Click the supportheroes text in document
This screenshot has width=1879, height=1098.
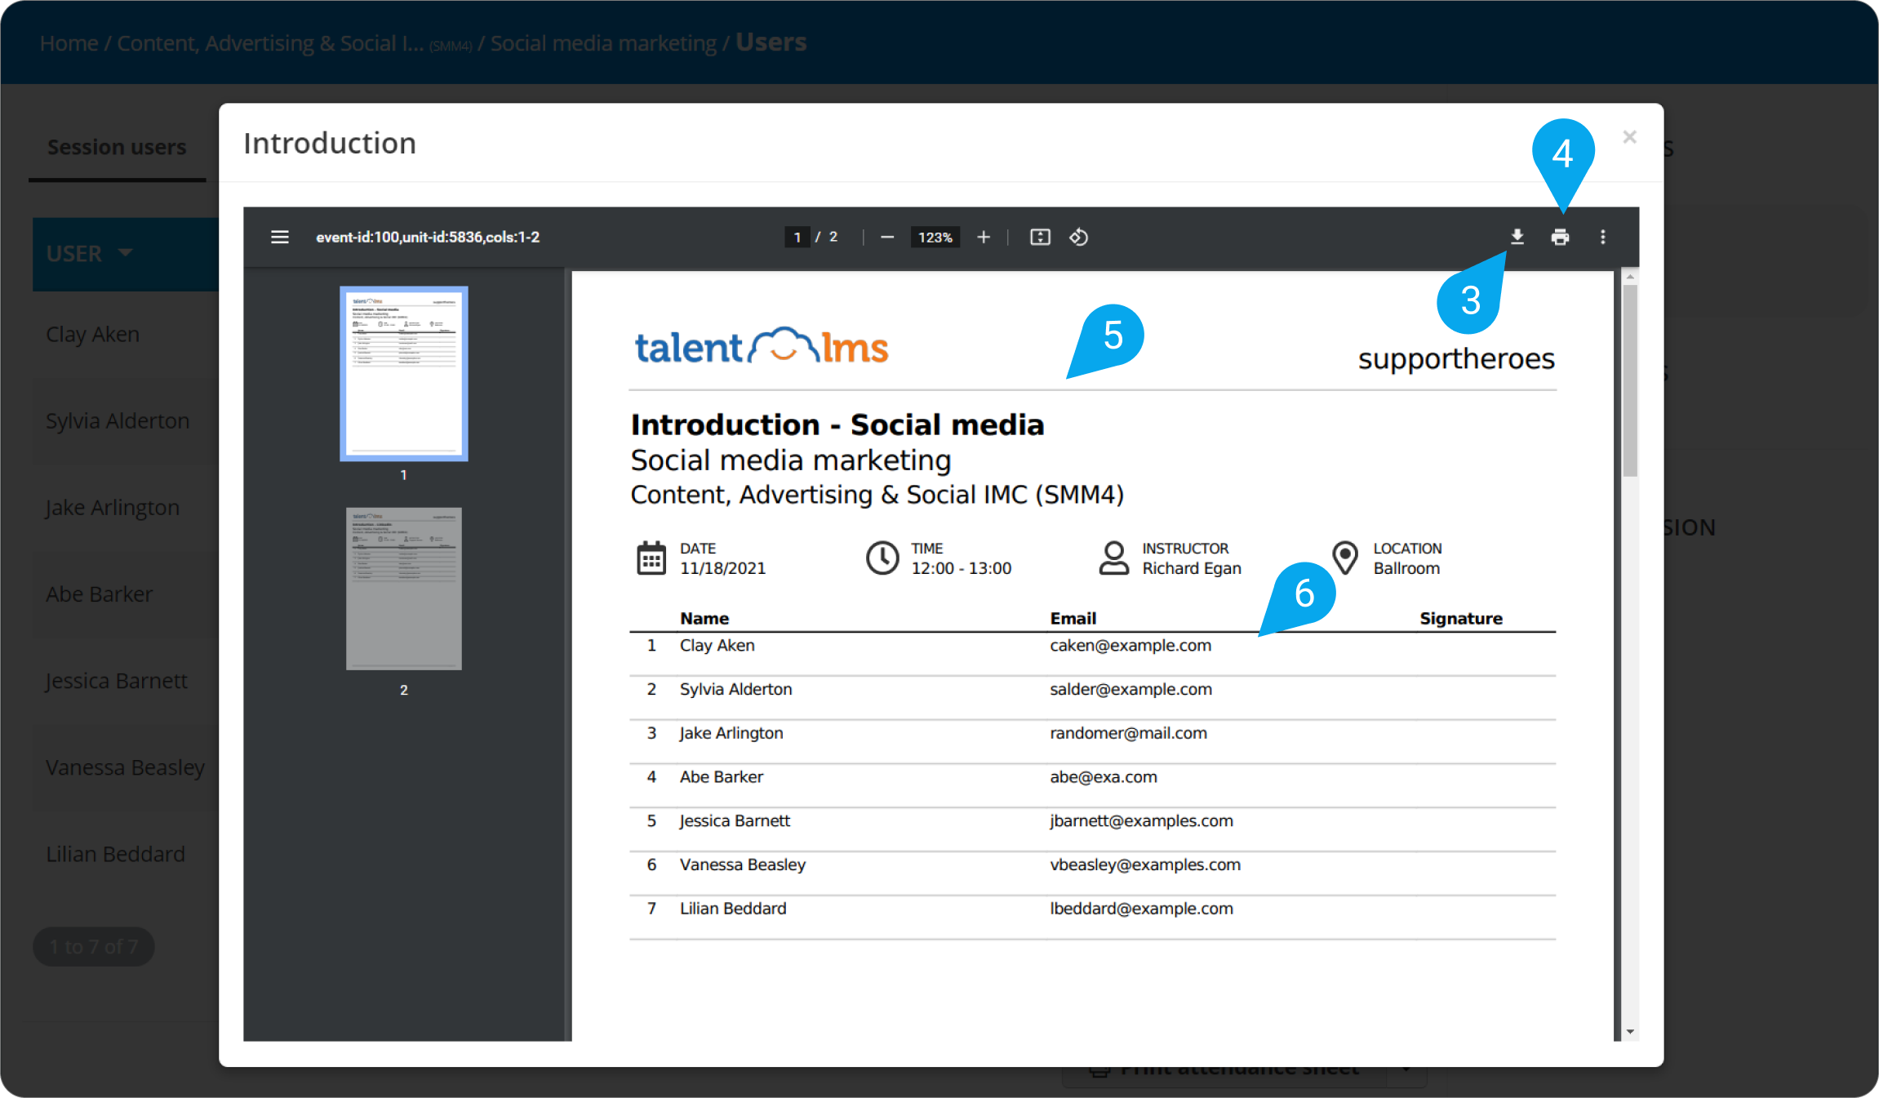[1456, 359]
